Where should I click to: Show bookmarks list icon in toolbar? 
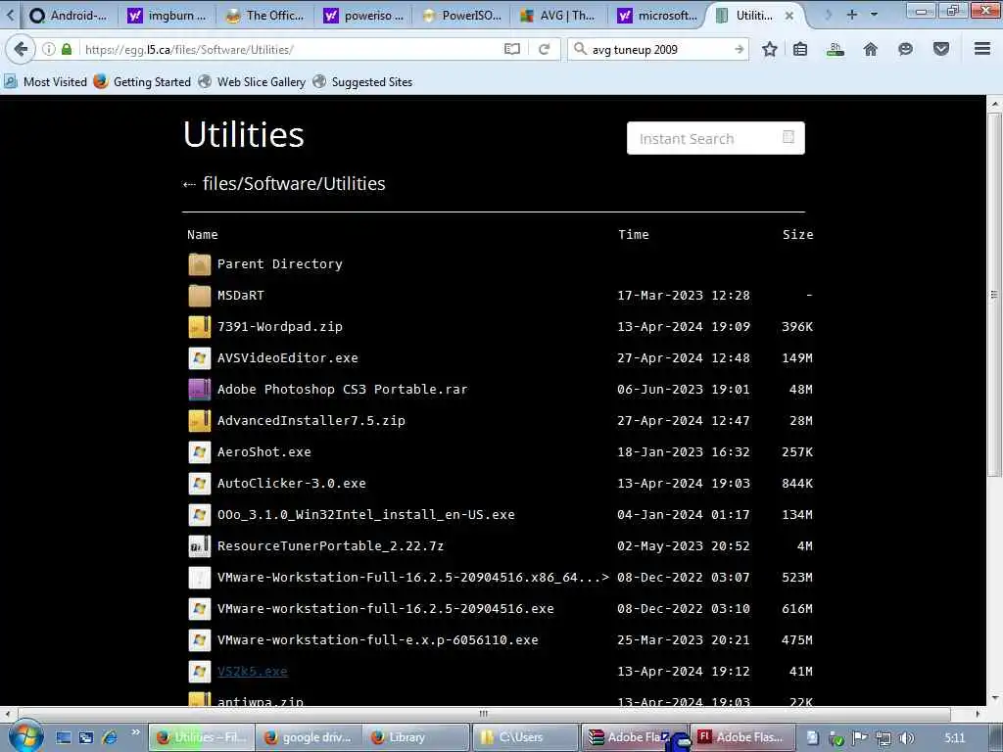coord(800,49)
